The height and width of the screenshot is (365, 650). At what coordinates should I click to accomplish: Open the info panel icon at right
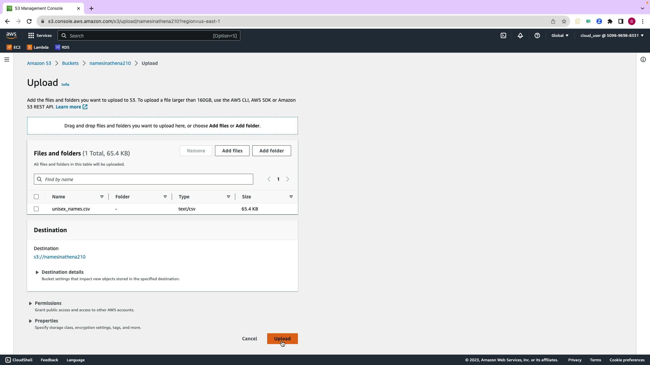click(643, 59)
